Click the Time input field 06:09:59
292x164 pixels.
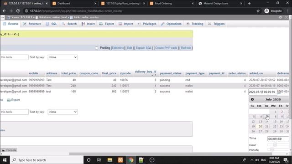pos(278,139)
